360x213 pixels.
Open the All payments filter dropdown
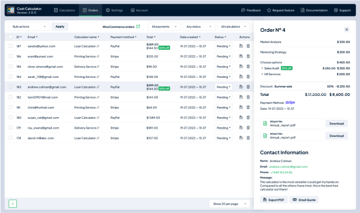coord(163,26)
